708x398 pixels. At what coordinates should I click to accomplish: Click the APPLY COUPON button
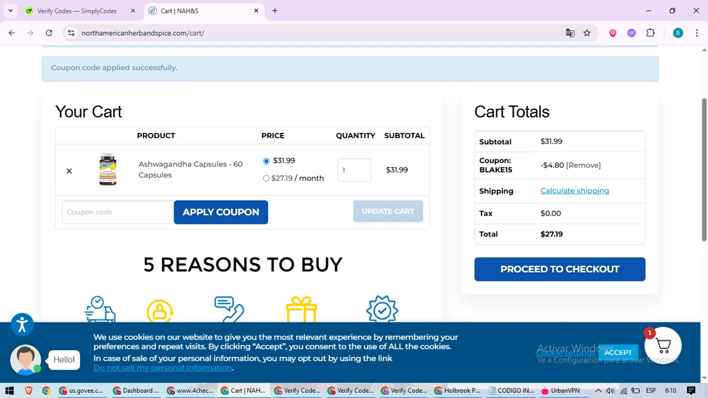221,212
